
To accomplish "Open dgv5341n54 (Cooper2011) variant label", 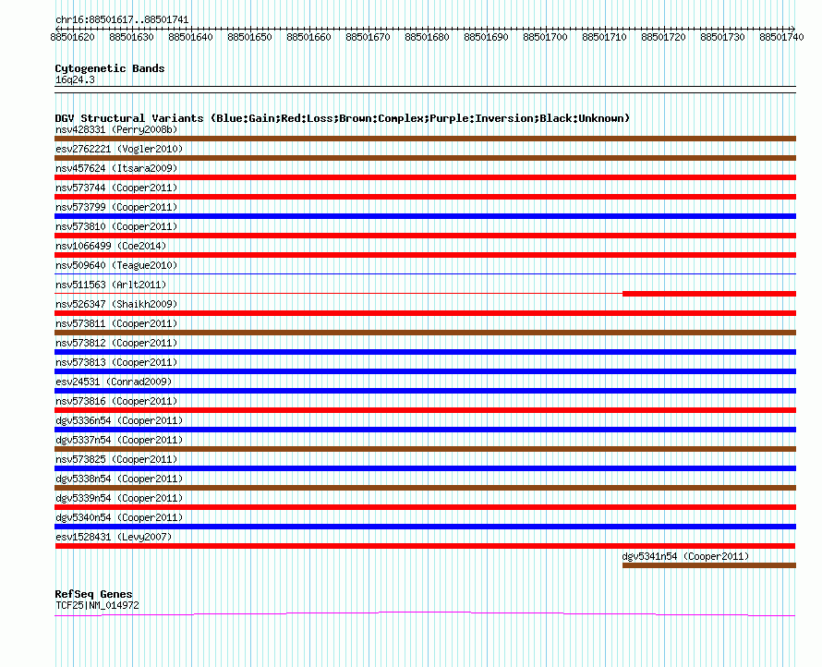I will coord(685,556).
